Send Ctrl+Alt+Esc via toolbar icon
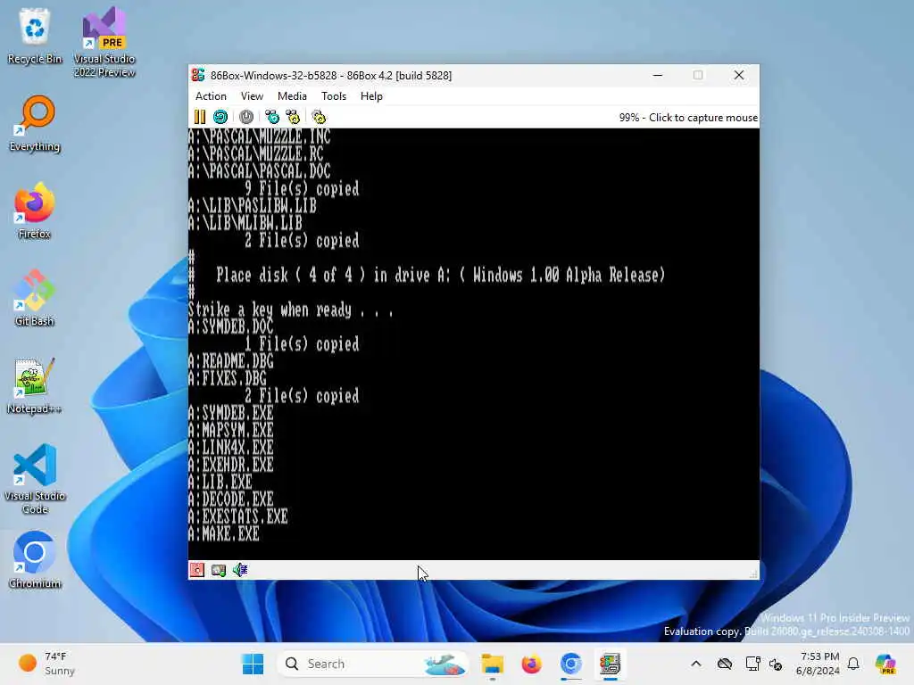914x685 pixels. coord(293,117)
